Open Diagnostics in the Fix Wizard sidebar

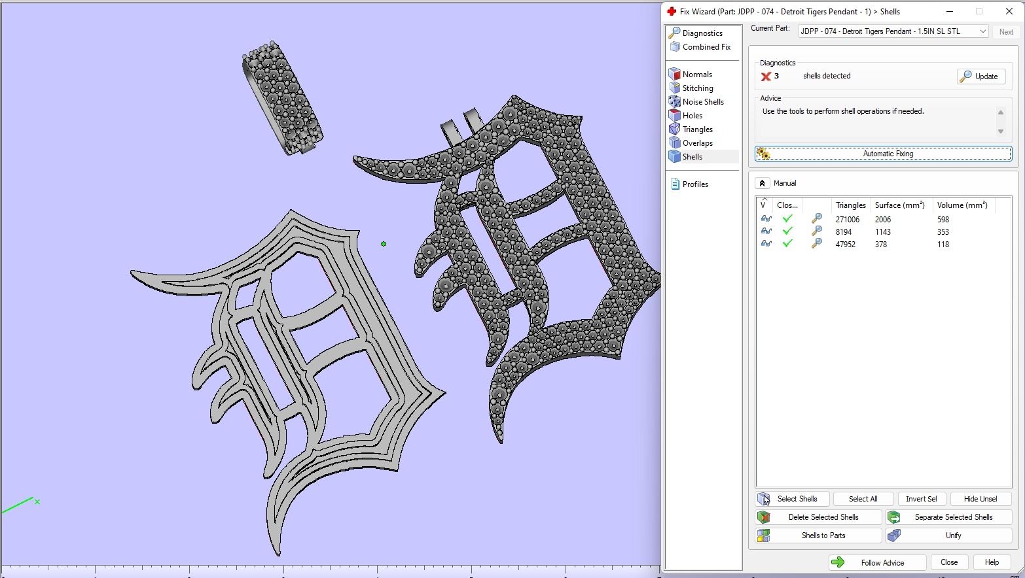[702, 33]
